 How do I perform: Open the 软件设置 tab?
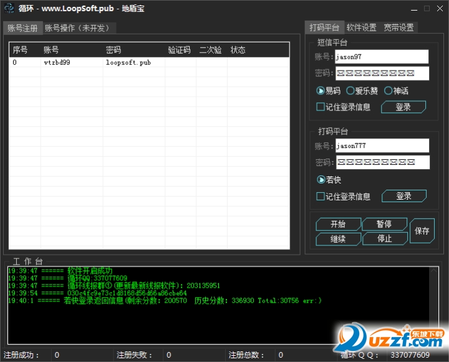(x=362, y=27)
